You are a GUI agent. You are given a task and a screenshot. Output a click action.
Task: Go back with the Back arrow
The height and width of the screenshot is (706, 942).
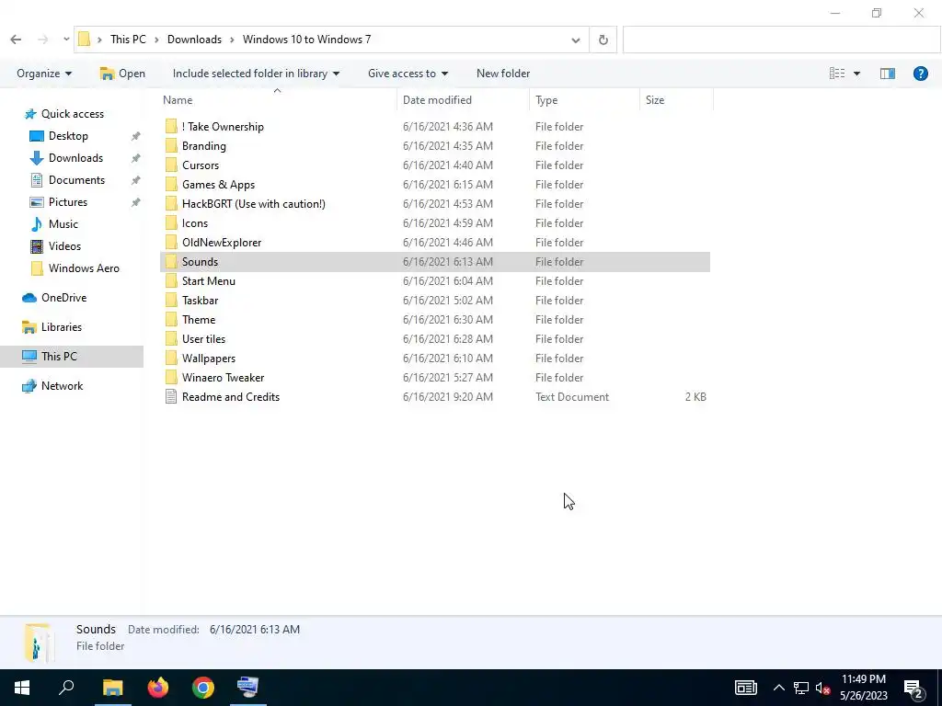(x=16, y=40)
